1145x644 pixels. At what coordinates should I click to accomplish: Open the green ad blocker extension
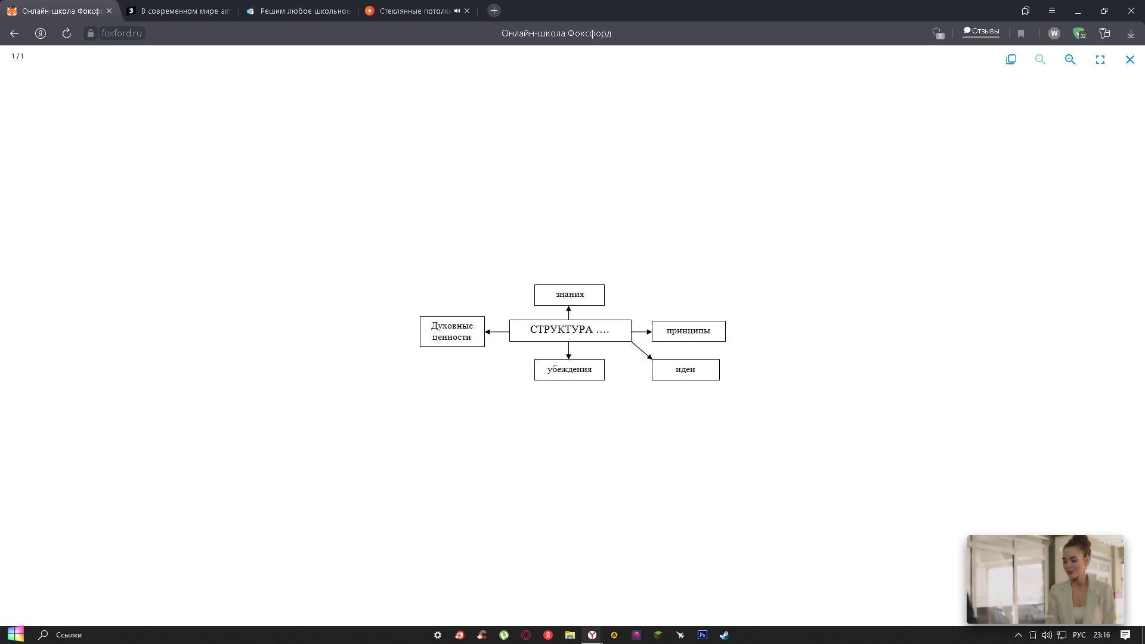(1079, 33)
